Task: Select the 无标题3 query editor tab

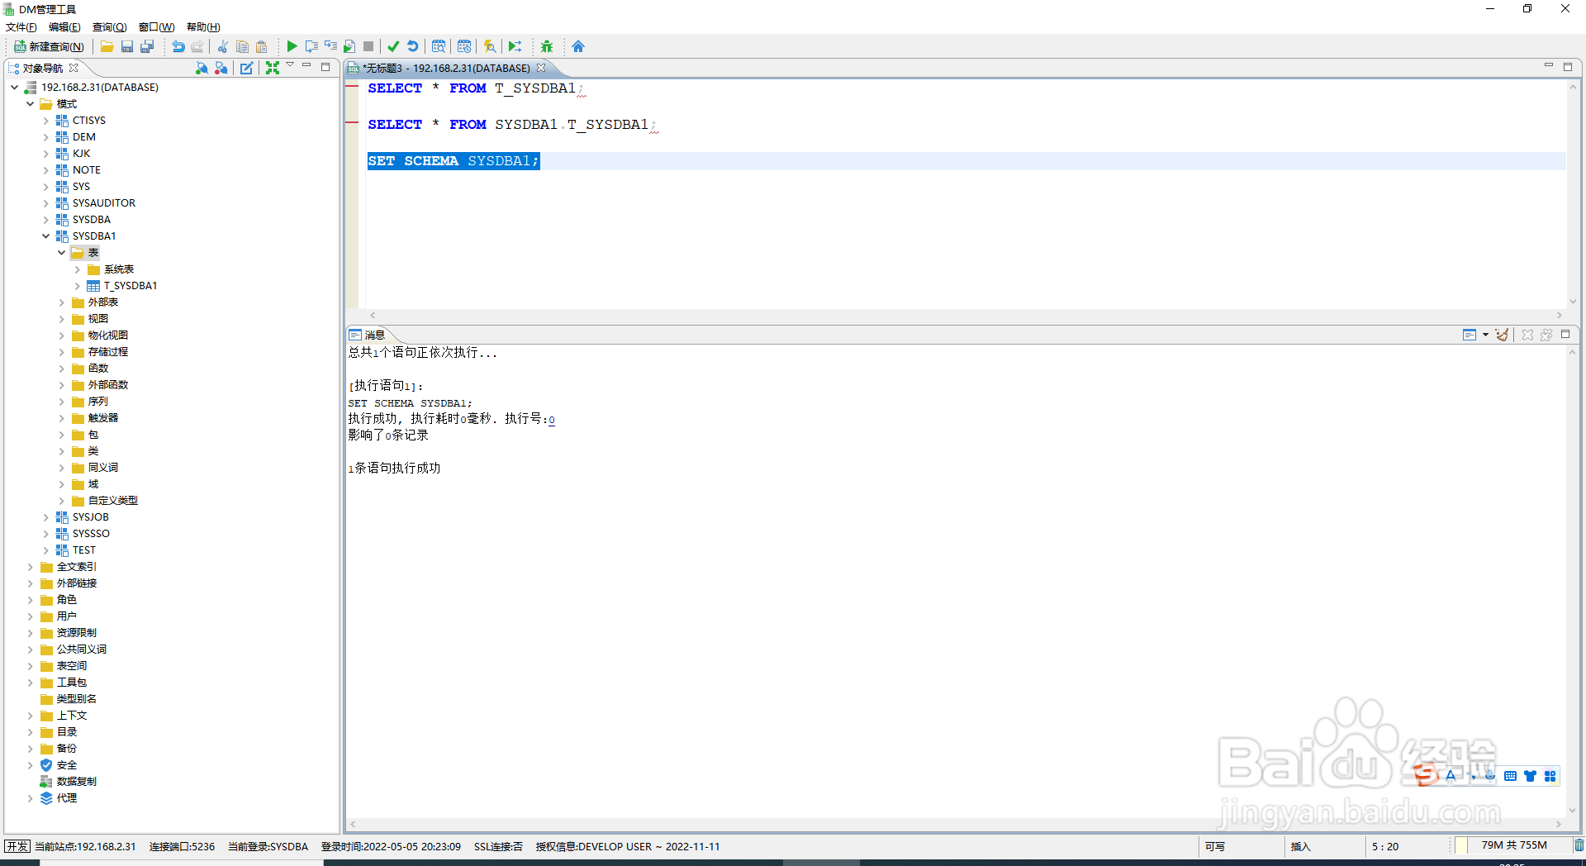Action: [446, 69]
